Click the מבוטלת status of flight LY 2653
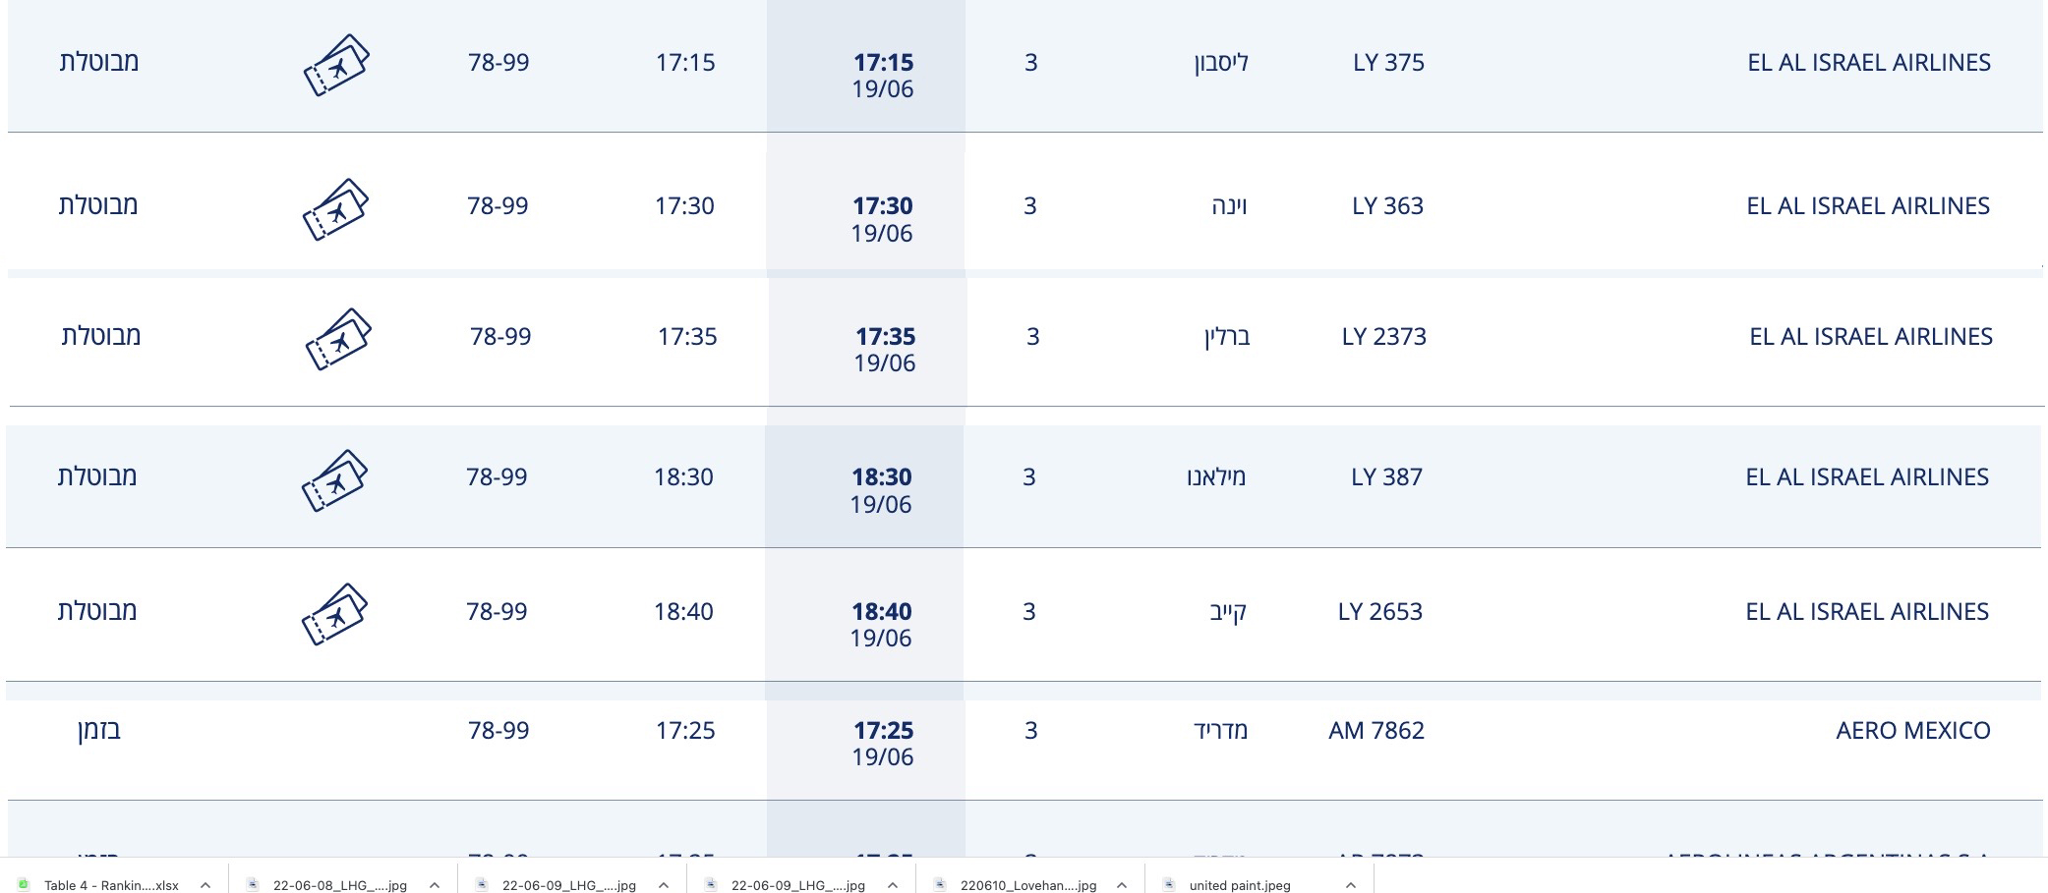The width and height of the screenshot is (2048, 893). pos(97,611)
